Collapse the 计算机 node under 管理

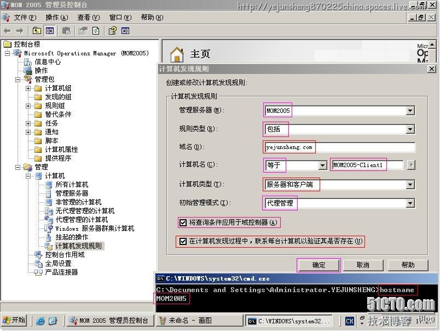click(28, 176)
